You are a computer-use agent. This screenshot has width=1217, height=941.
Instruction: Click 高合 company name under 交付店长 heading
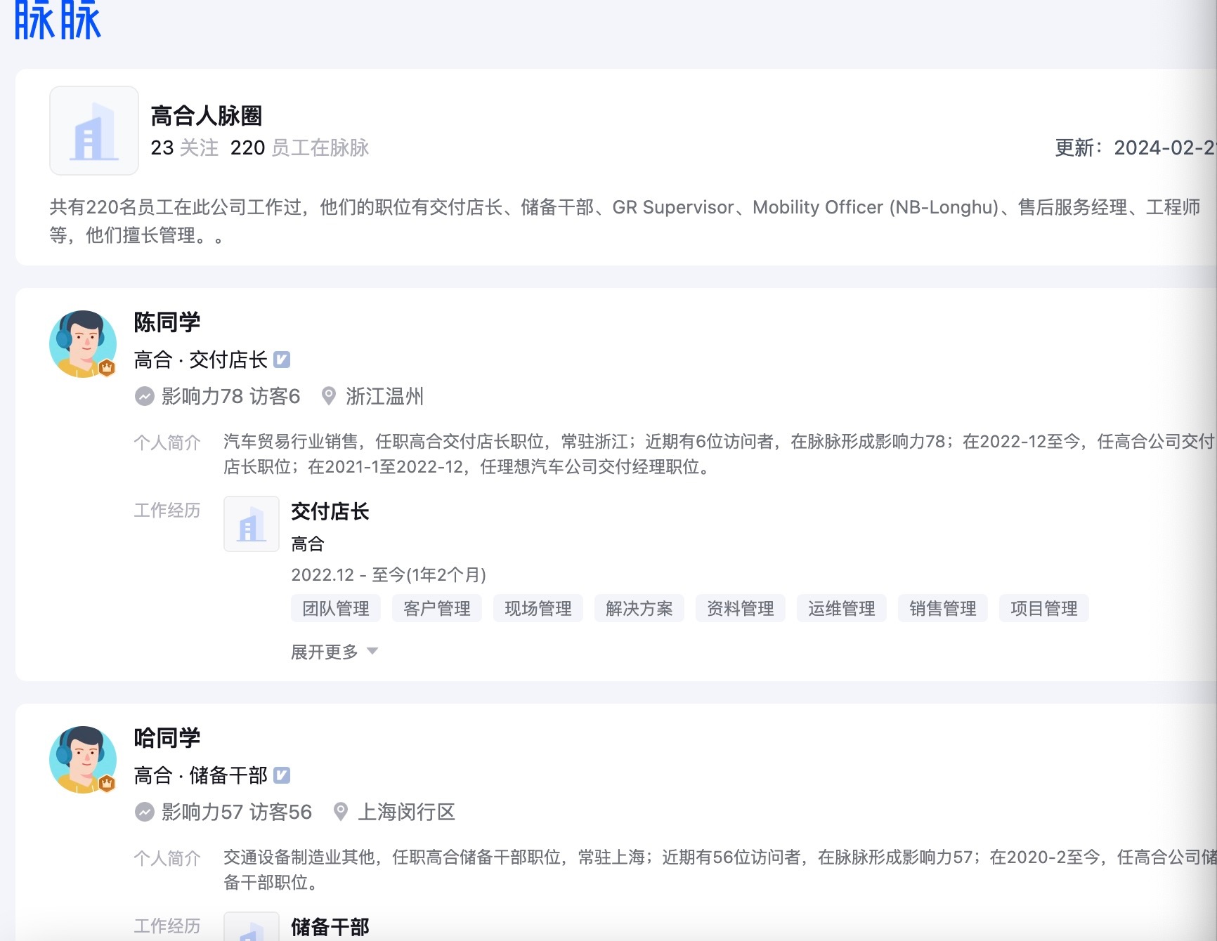(x=308, y=544)
